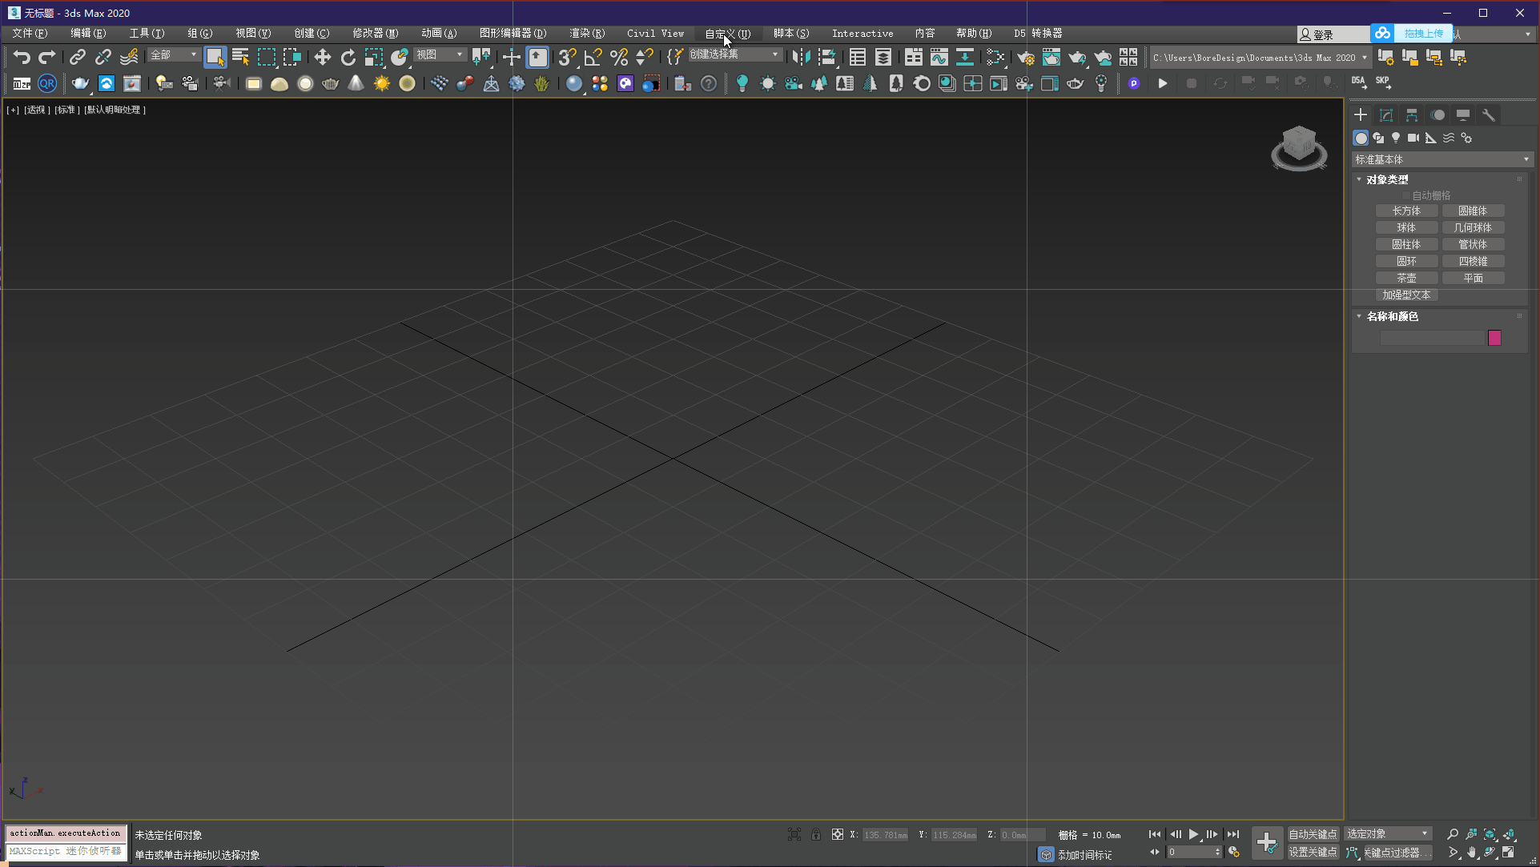The height and width of the screenshot is (867, 1540).
Task: Toggle the 3D Snaps icon
Action: click(566, 57)
